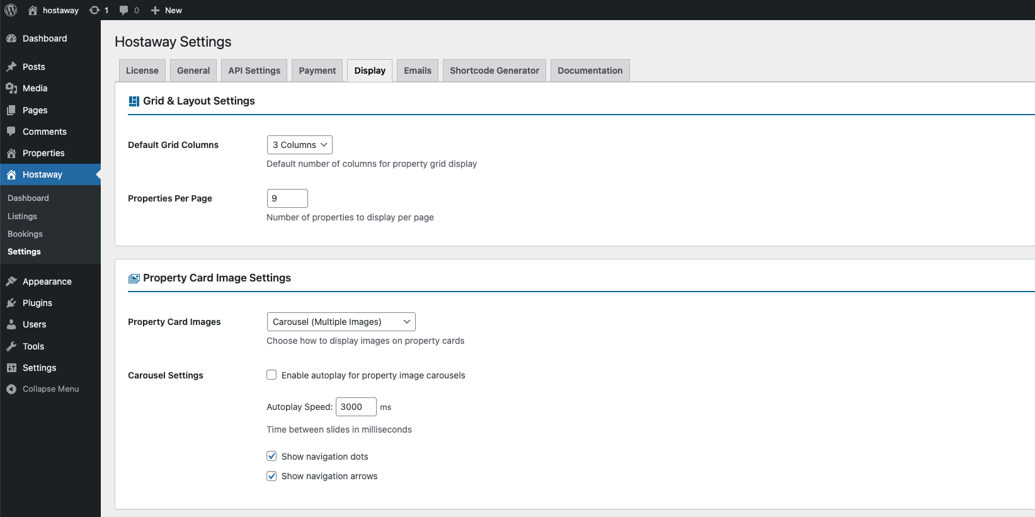Viewport: 1035px width, 517px height.
Task: Click the Tools wrench icon
Action: coord(11,346)
